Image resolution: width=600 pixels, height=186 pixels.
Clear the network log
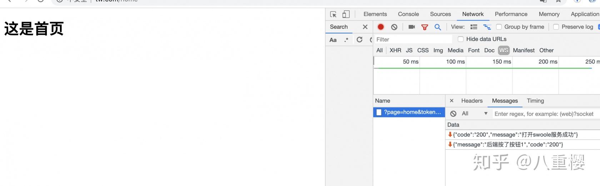tap(394, 27)
